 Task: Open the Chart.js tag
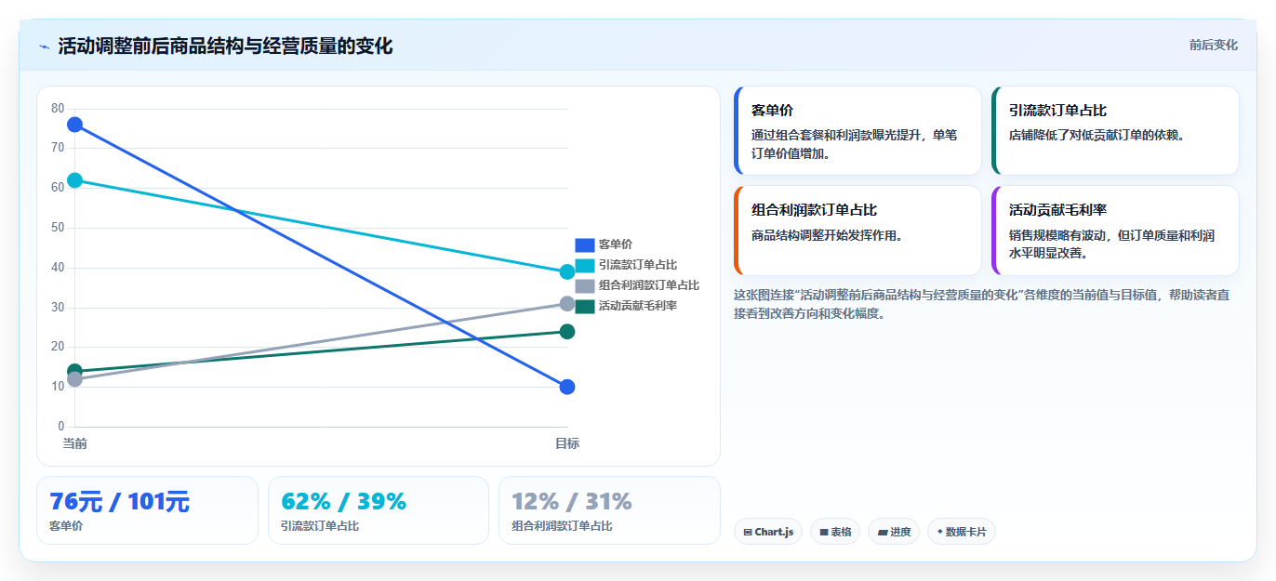pyautogui.click(x=768, y=532)
